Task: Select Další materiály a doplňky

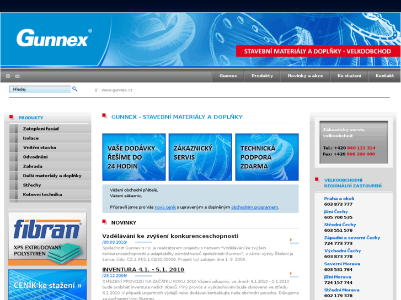Action: click(50, 176)
